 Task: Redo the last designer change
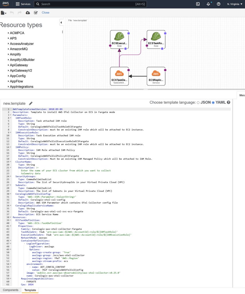tap(20, 13)
